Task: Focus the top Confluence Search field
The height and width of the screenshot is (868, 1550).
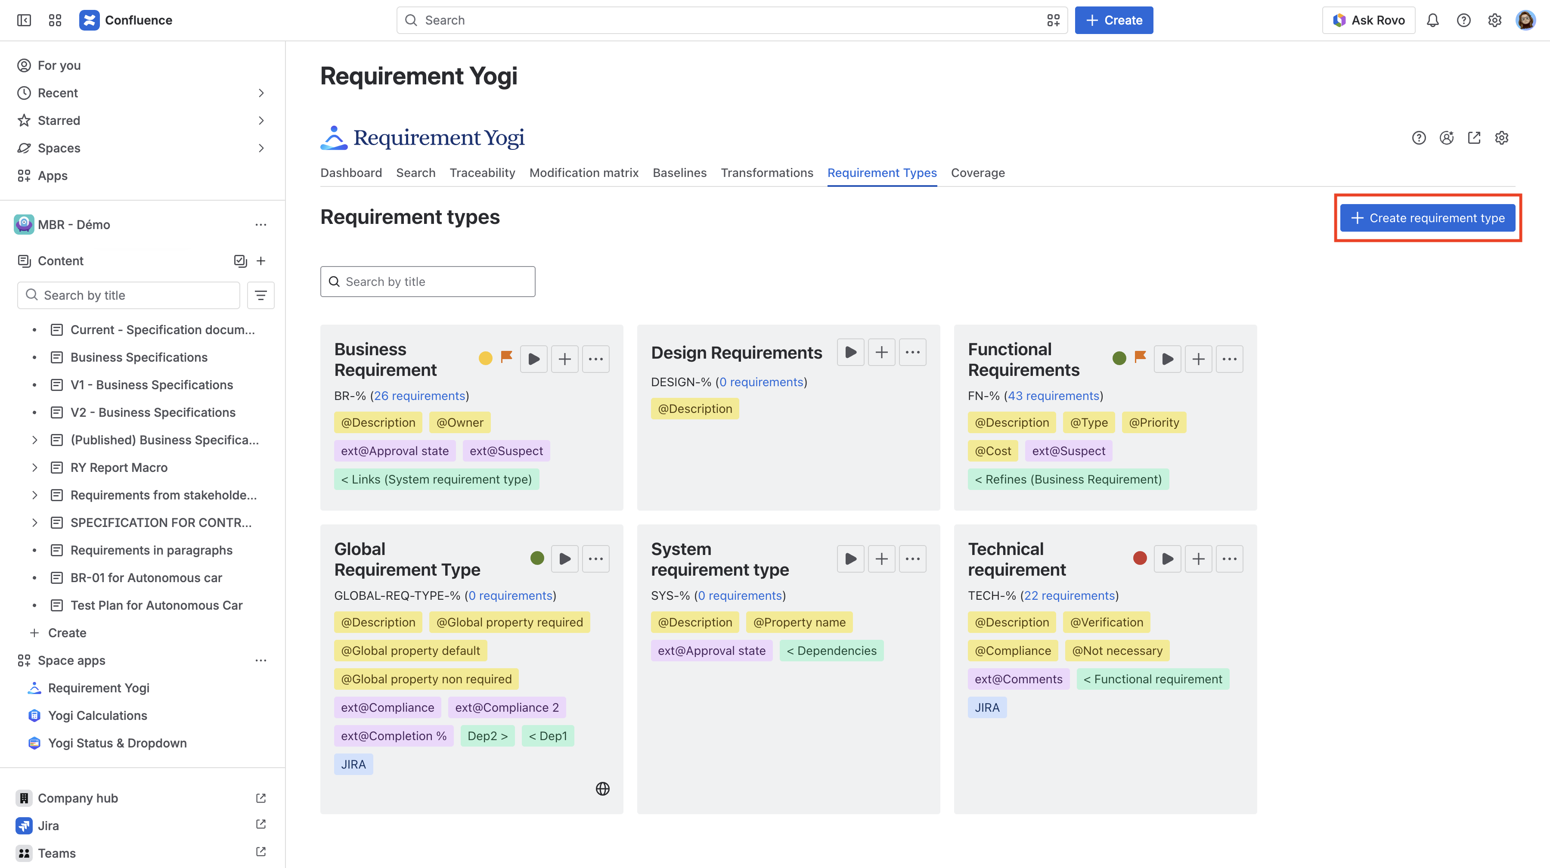Action: 732,21
